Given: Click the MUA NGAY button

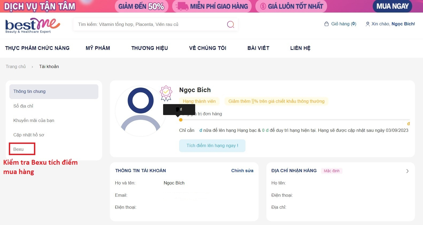Looking at the screenshot, I should (392, 6).
